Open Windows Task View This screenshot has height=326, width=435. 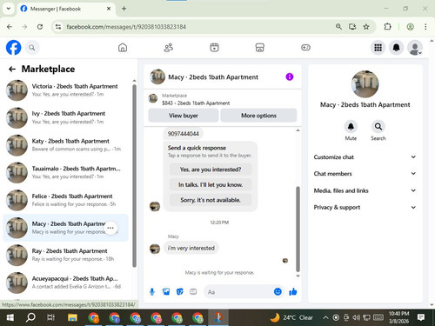(x=51, y=318)
